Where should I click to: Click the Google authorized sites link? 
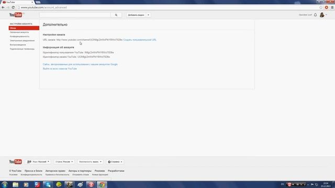pyautogui.click(x=80, y=64)
